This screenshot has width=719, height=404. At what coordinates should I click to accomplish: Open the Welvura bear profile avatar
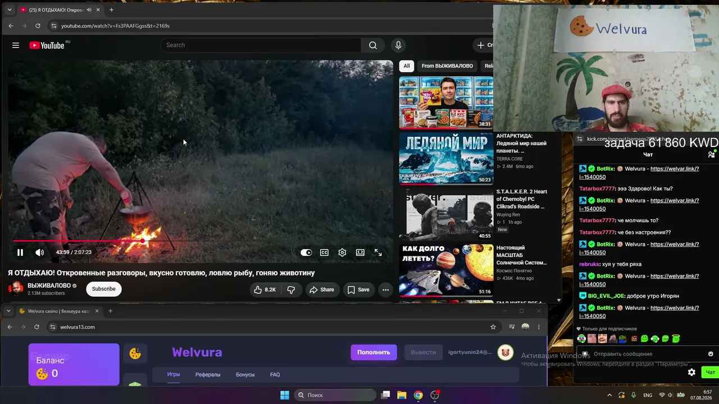point(506,352)
